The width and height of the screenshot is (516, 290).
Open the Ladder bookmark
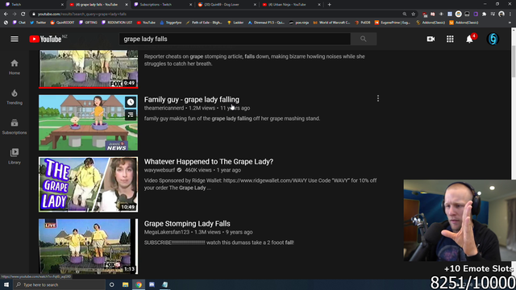[235, 23]
